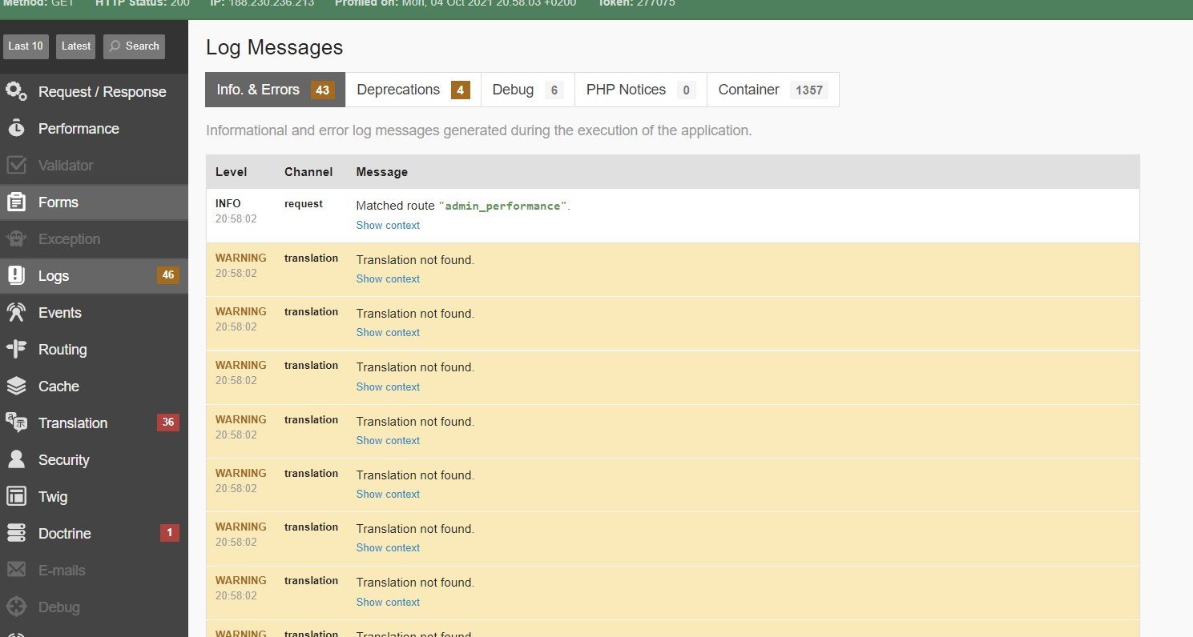Image resolution: width=1193 pixels, height=637 pixels.
Task: Click the Search magnifier icon
Action: click(115, 46)
